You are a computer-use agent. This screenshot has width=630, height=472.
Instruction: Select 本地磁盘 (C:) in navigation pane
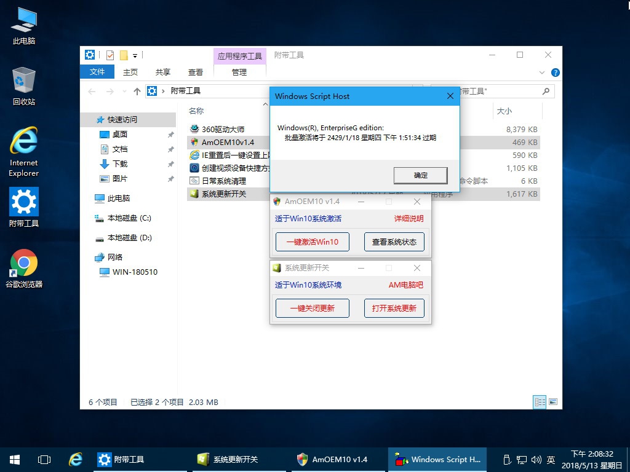(128, 218)
